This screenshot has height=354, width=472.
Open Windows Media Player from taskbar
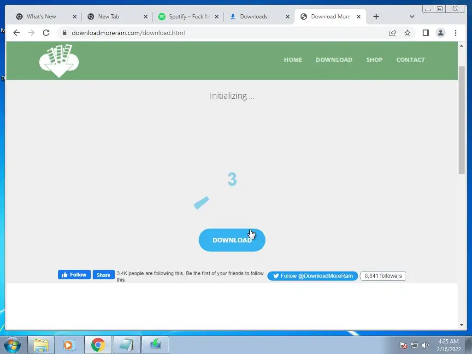[x=70, y=345]
